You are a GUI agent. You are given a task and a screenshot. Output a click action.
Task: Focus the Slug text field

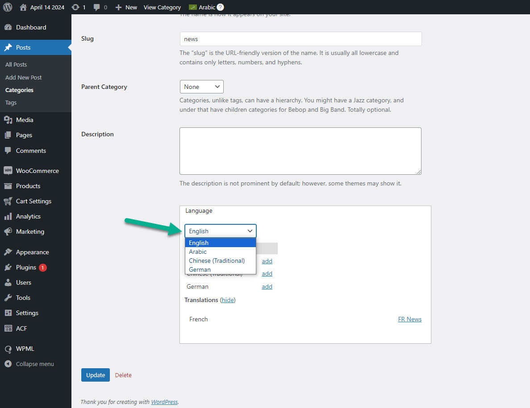point(300,39)
